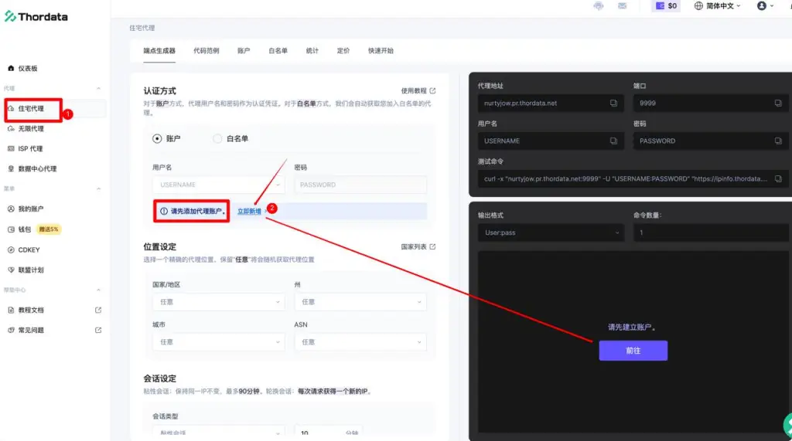Click the 立即新增 link

249,212
